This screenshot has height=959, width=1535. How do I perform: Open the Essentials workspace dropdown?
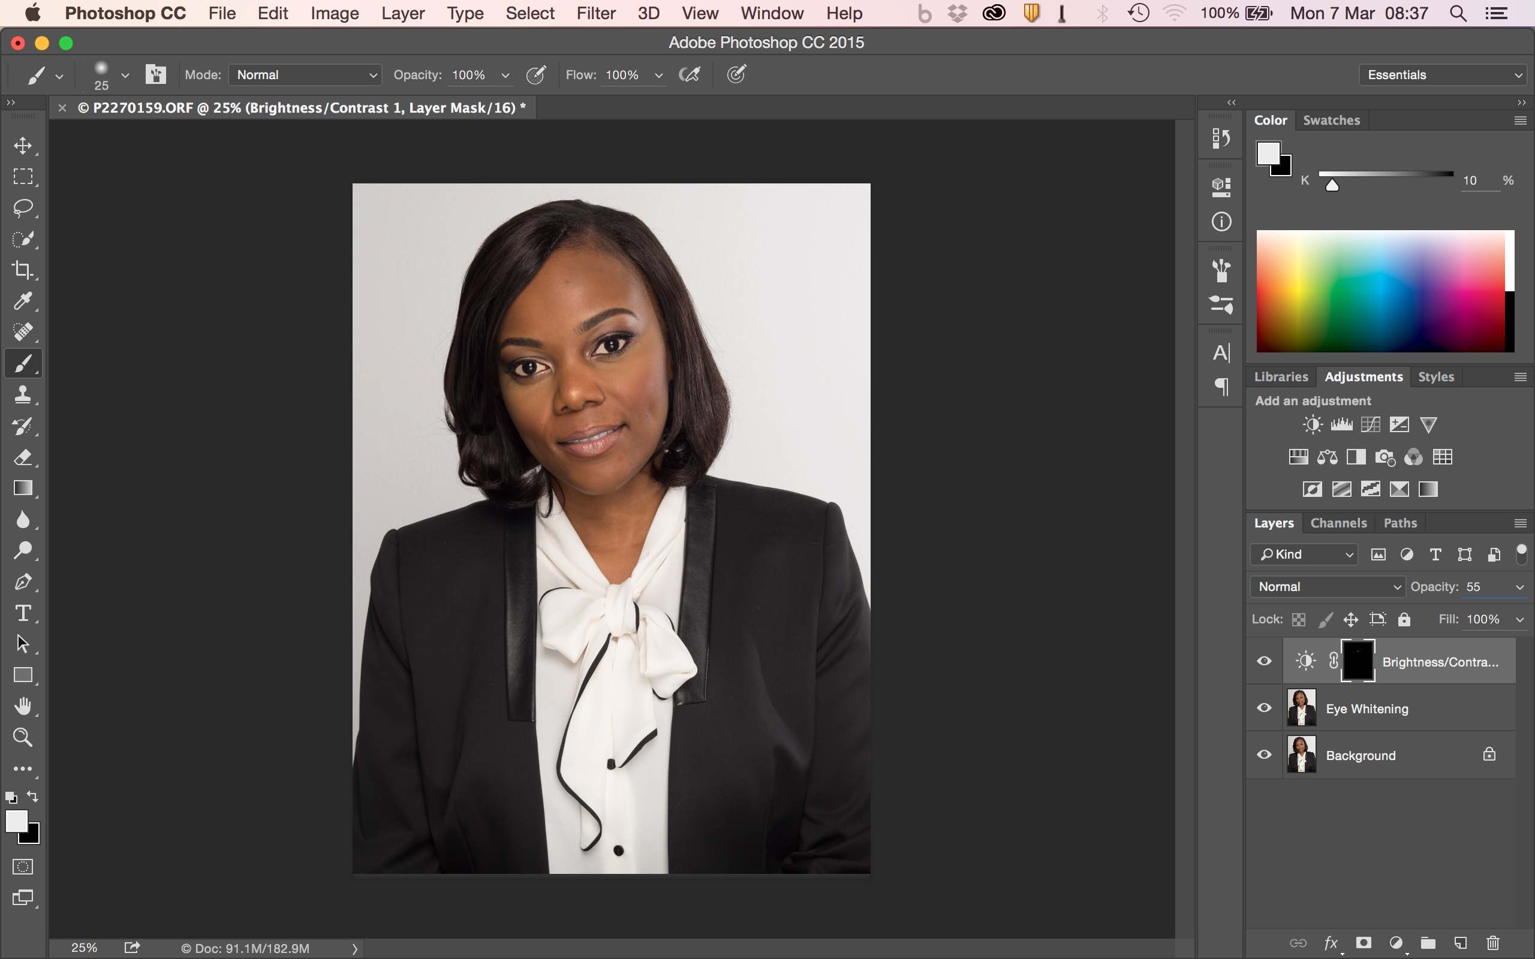tap(1443, 75)
